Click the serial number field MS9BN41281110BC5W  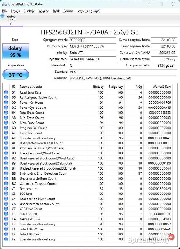pos(92,46)
